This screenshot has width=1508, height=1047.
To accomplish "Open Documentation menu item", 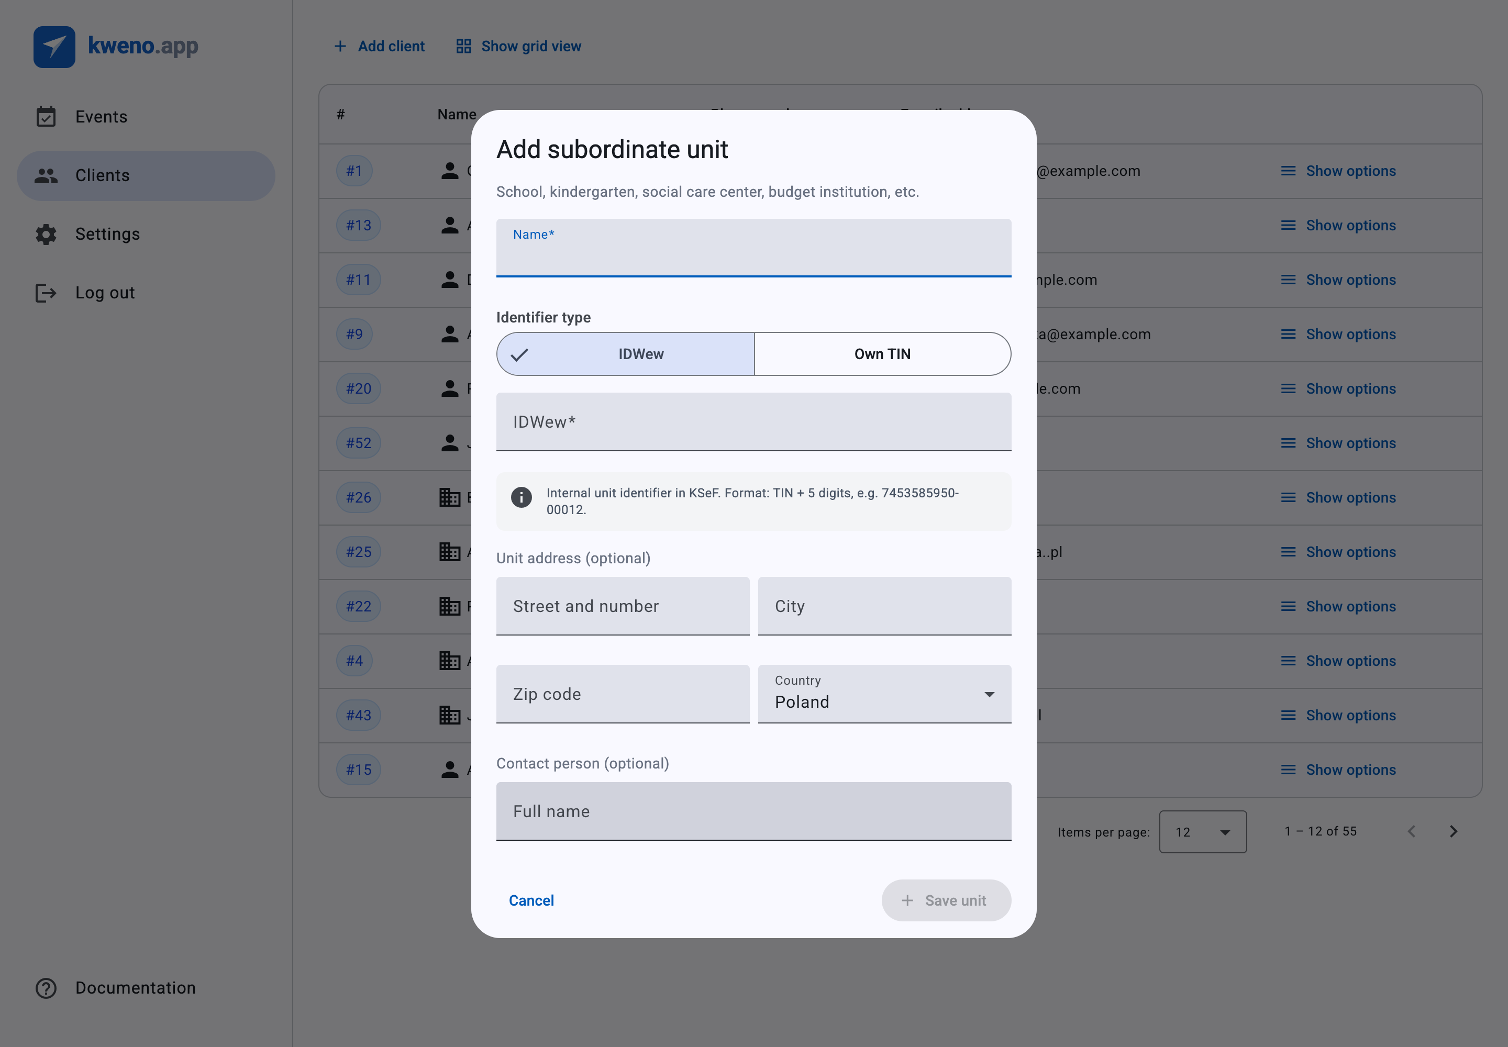I will click(x=146, y=988).
